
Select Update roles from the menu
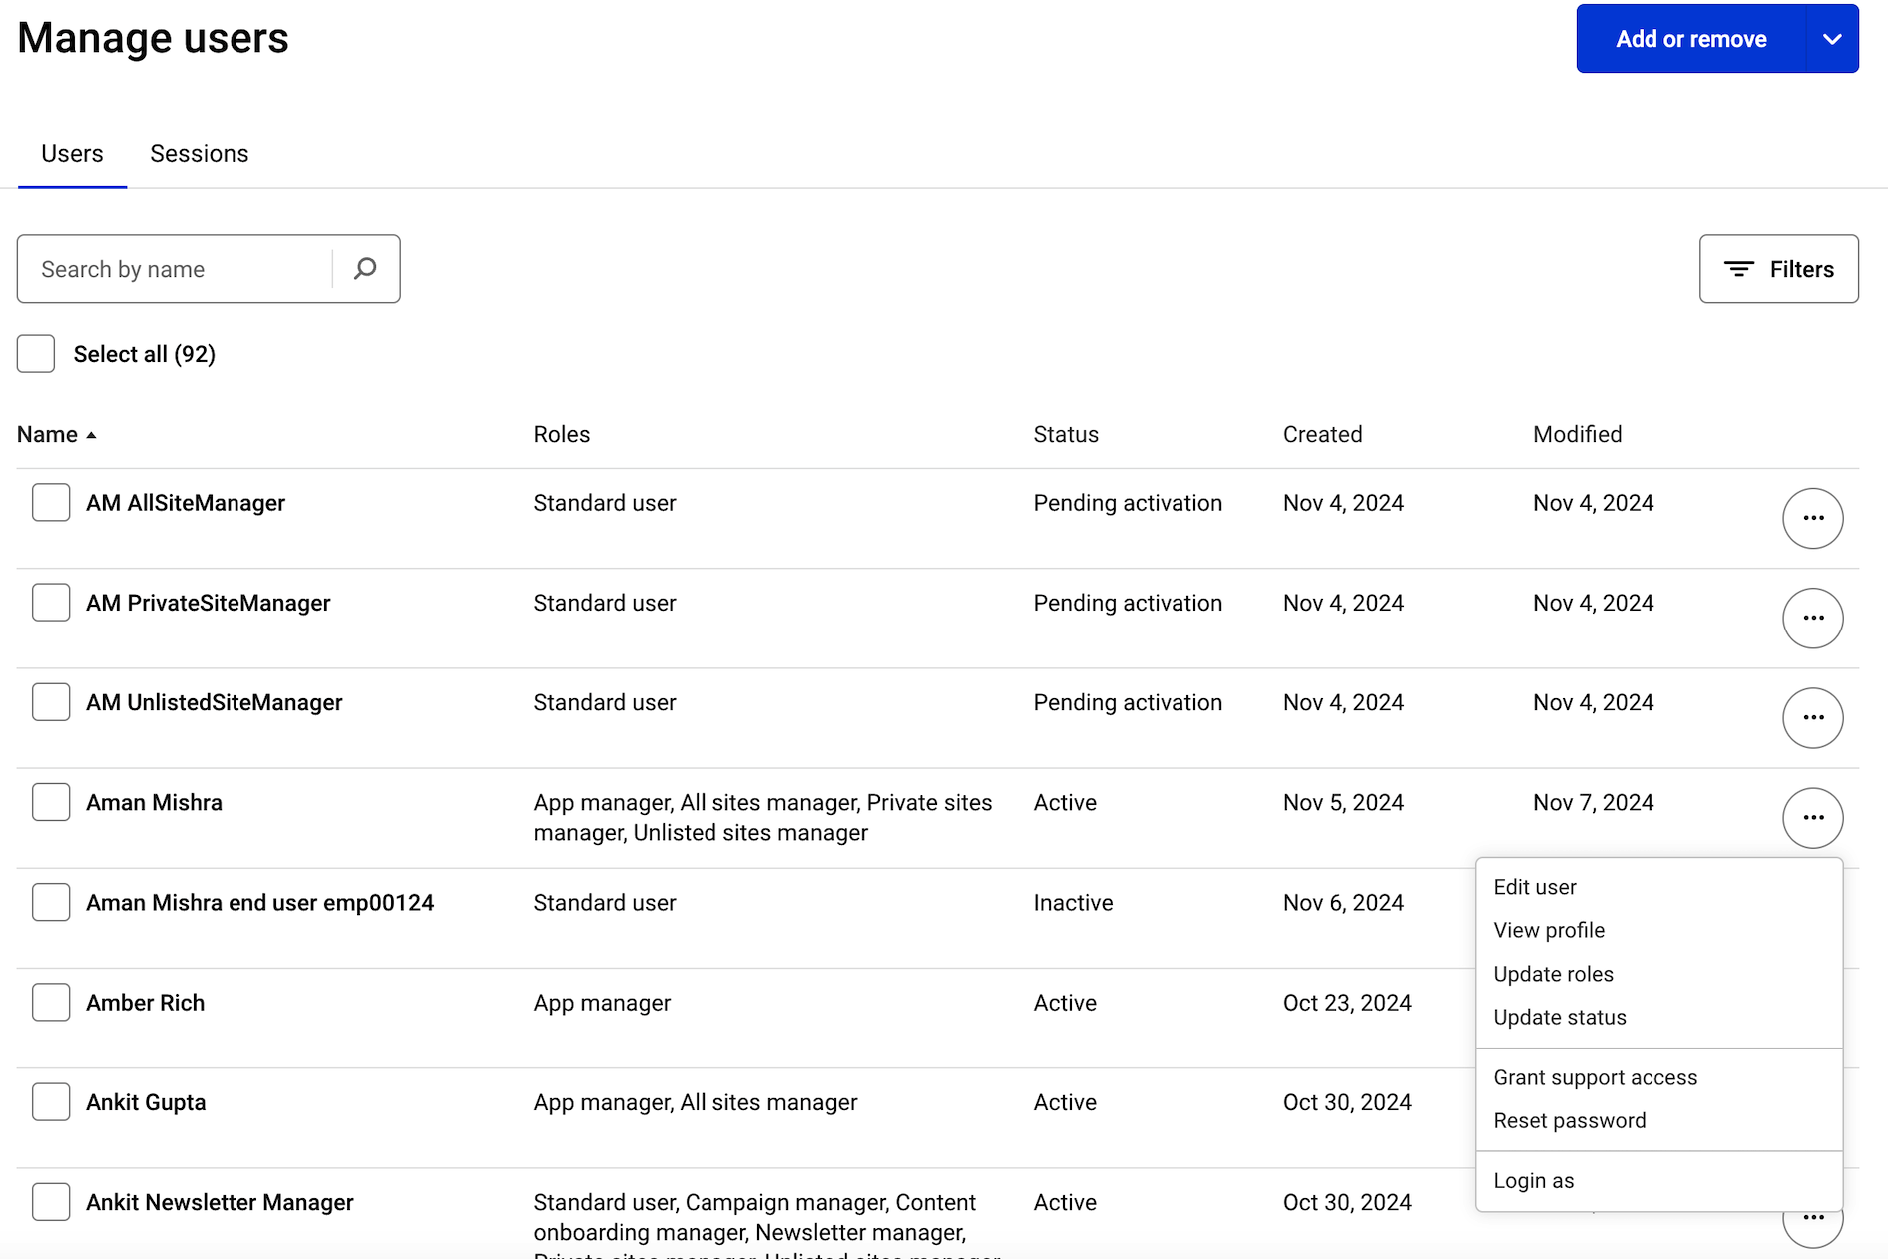[x=1553, y=974]
